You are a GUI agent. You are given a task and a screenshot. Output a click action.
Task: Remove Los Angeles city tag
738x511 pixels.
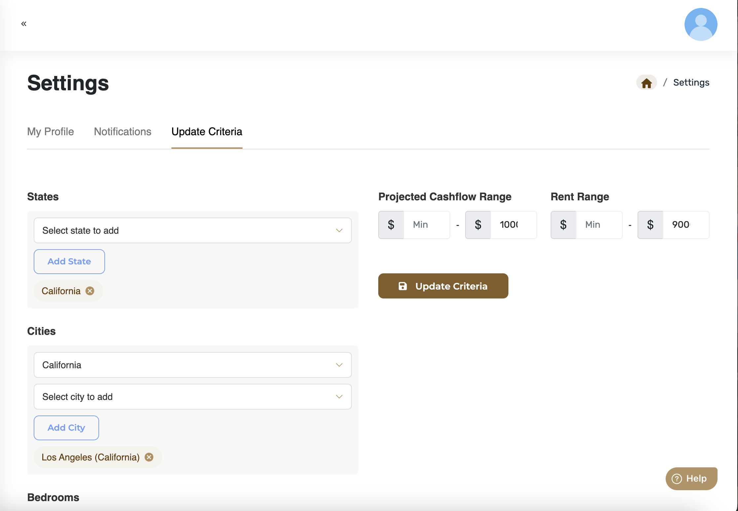click(149, 457)
